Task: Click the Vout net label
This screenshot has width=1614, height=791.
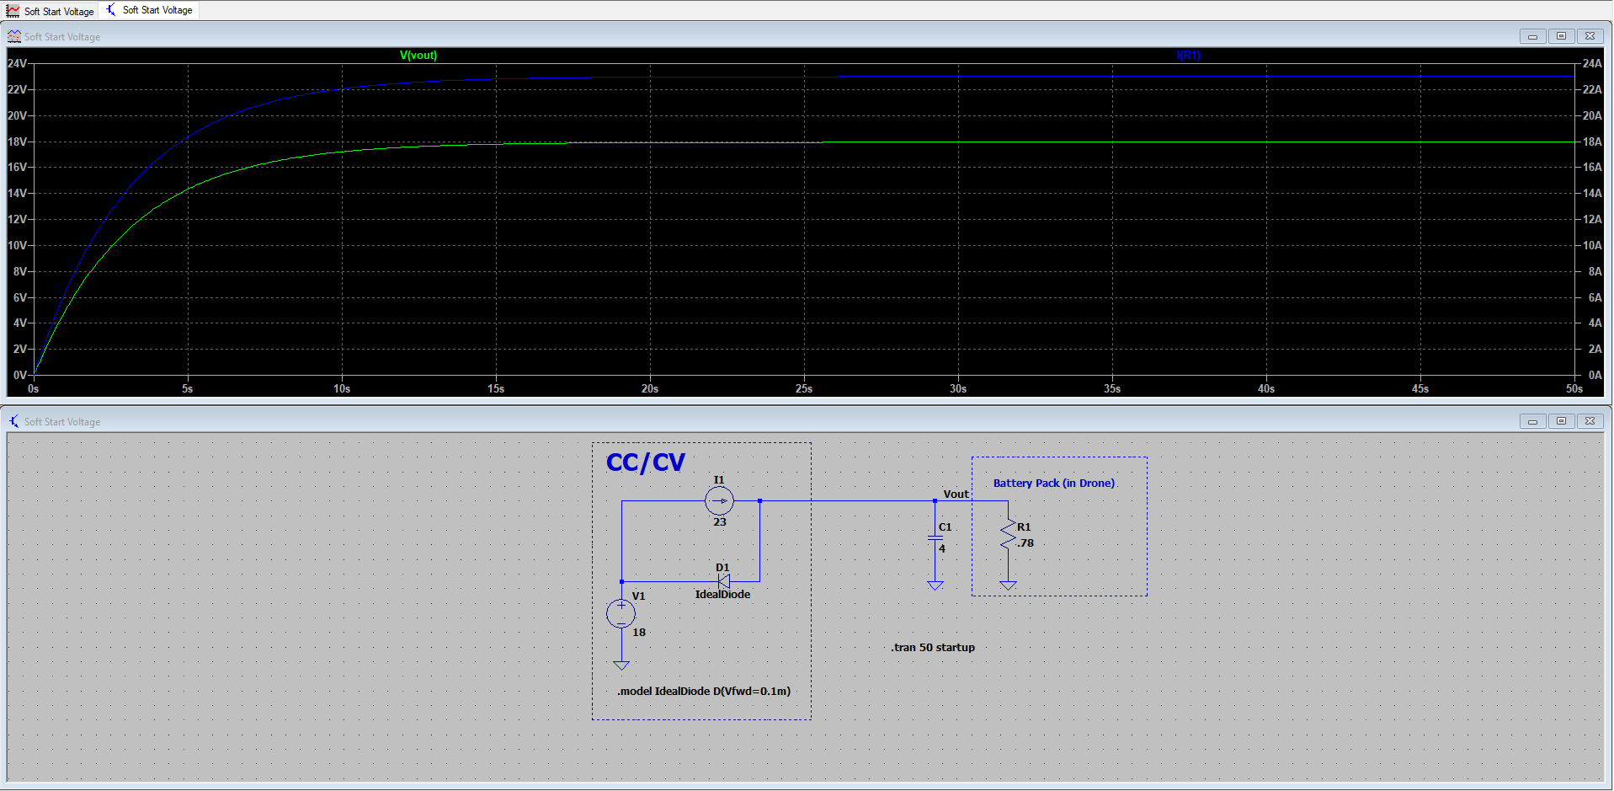Action: coord(956,494)
